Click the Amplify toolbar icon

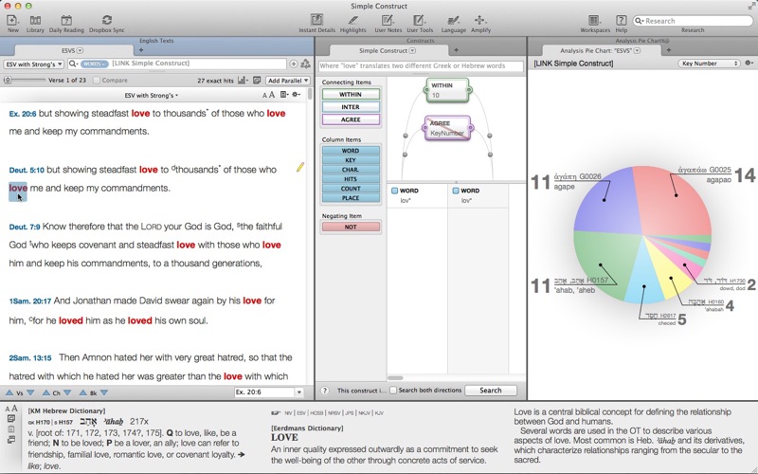click(480, 22)
